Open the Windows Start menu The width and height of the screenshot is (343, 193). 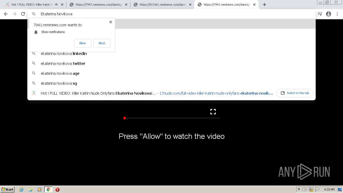click(8, 189)
